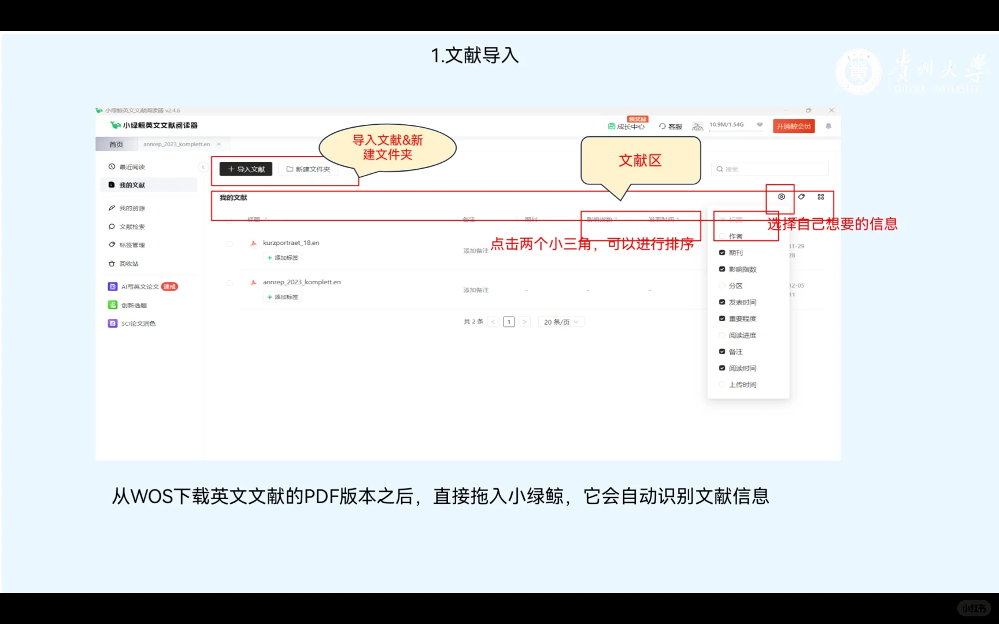This screenshot has width=999, height=624.
Task: Sort by 标题 column arrows
Action: [x=266, y=220]
